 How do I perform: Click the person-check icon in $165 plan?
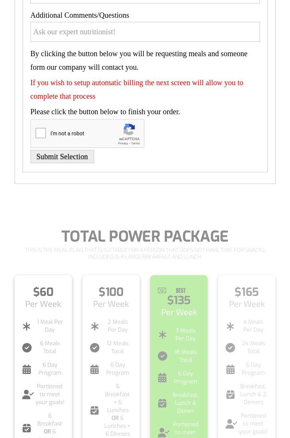[x=231, y=424]
